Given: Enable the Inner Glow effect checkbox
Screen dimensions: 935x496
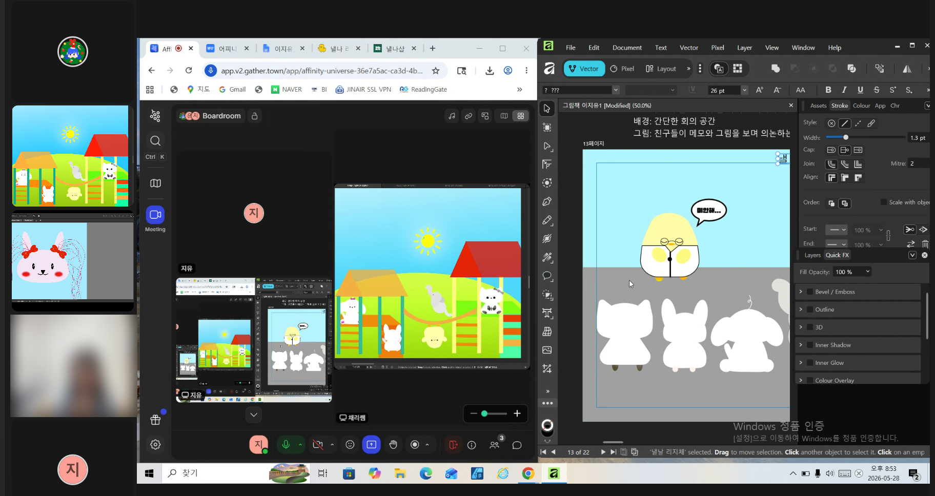Looking at the screenshot, I should (x=810, y=363).
